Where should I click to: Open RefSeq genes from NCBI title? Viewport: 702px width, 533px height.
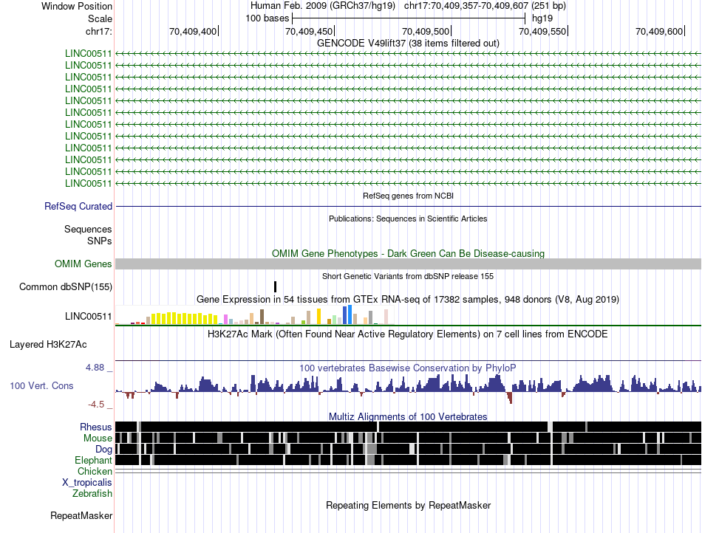[x=408, y=196]
